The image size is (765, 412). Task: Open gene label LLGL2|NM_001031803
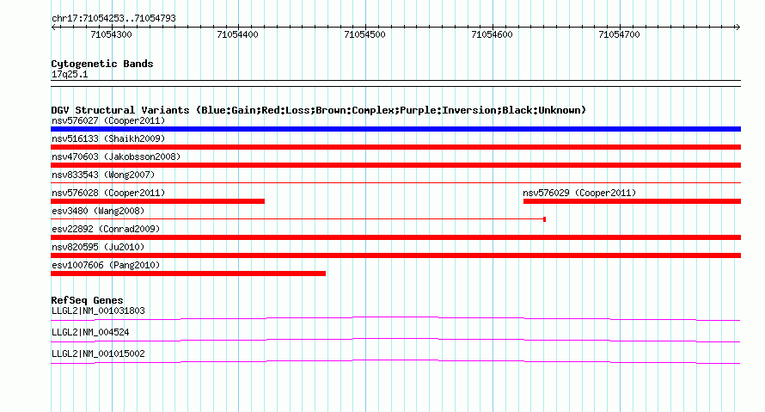98,311
